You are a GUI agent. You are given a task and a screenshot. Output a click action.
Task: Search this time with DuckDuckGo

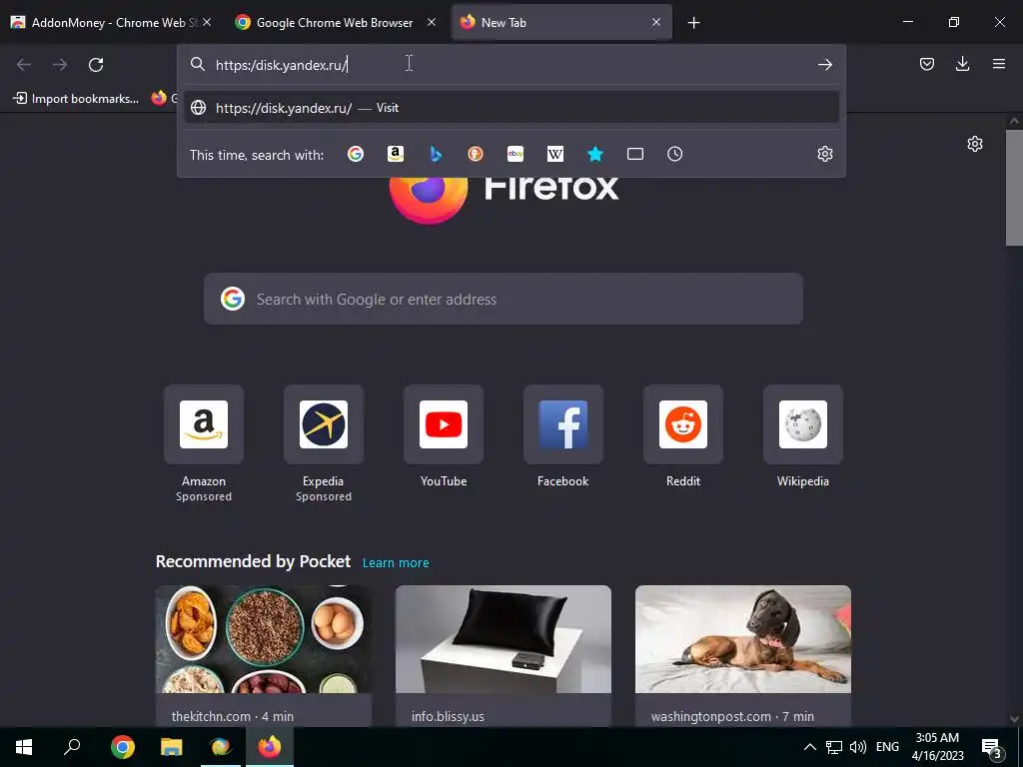click(476, 154)
